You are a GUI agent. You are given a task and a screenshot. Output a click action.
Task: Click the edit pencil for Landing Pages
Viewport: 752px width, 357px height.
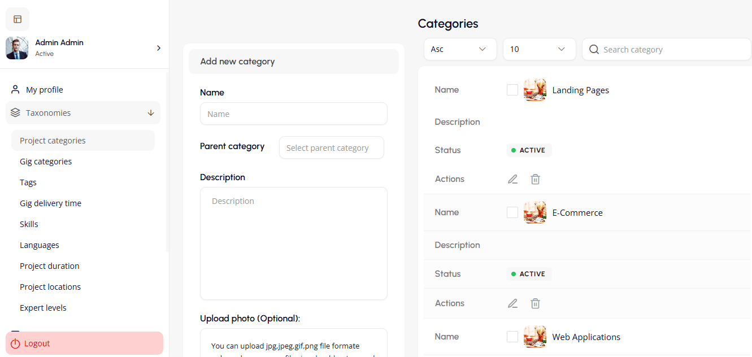click(x=512, y=179)
